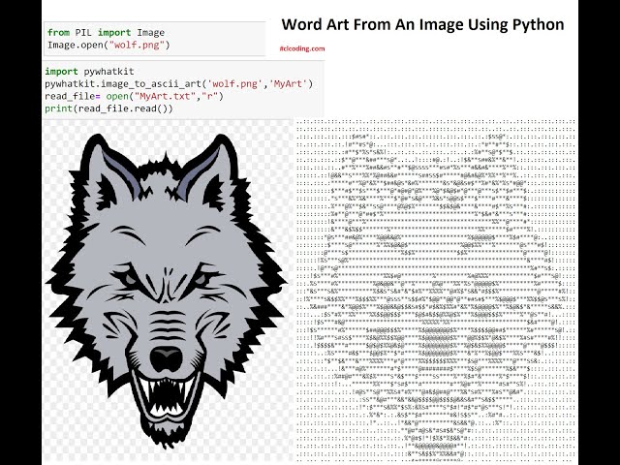Open the #clcoding.com link
The height and width of the screenshot is (465, 620).
[302, 48]
